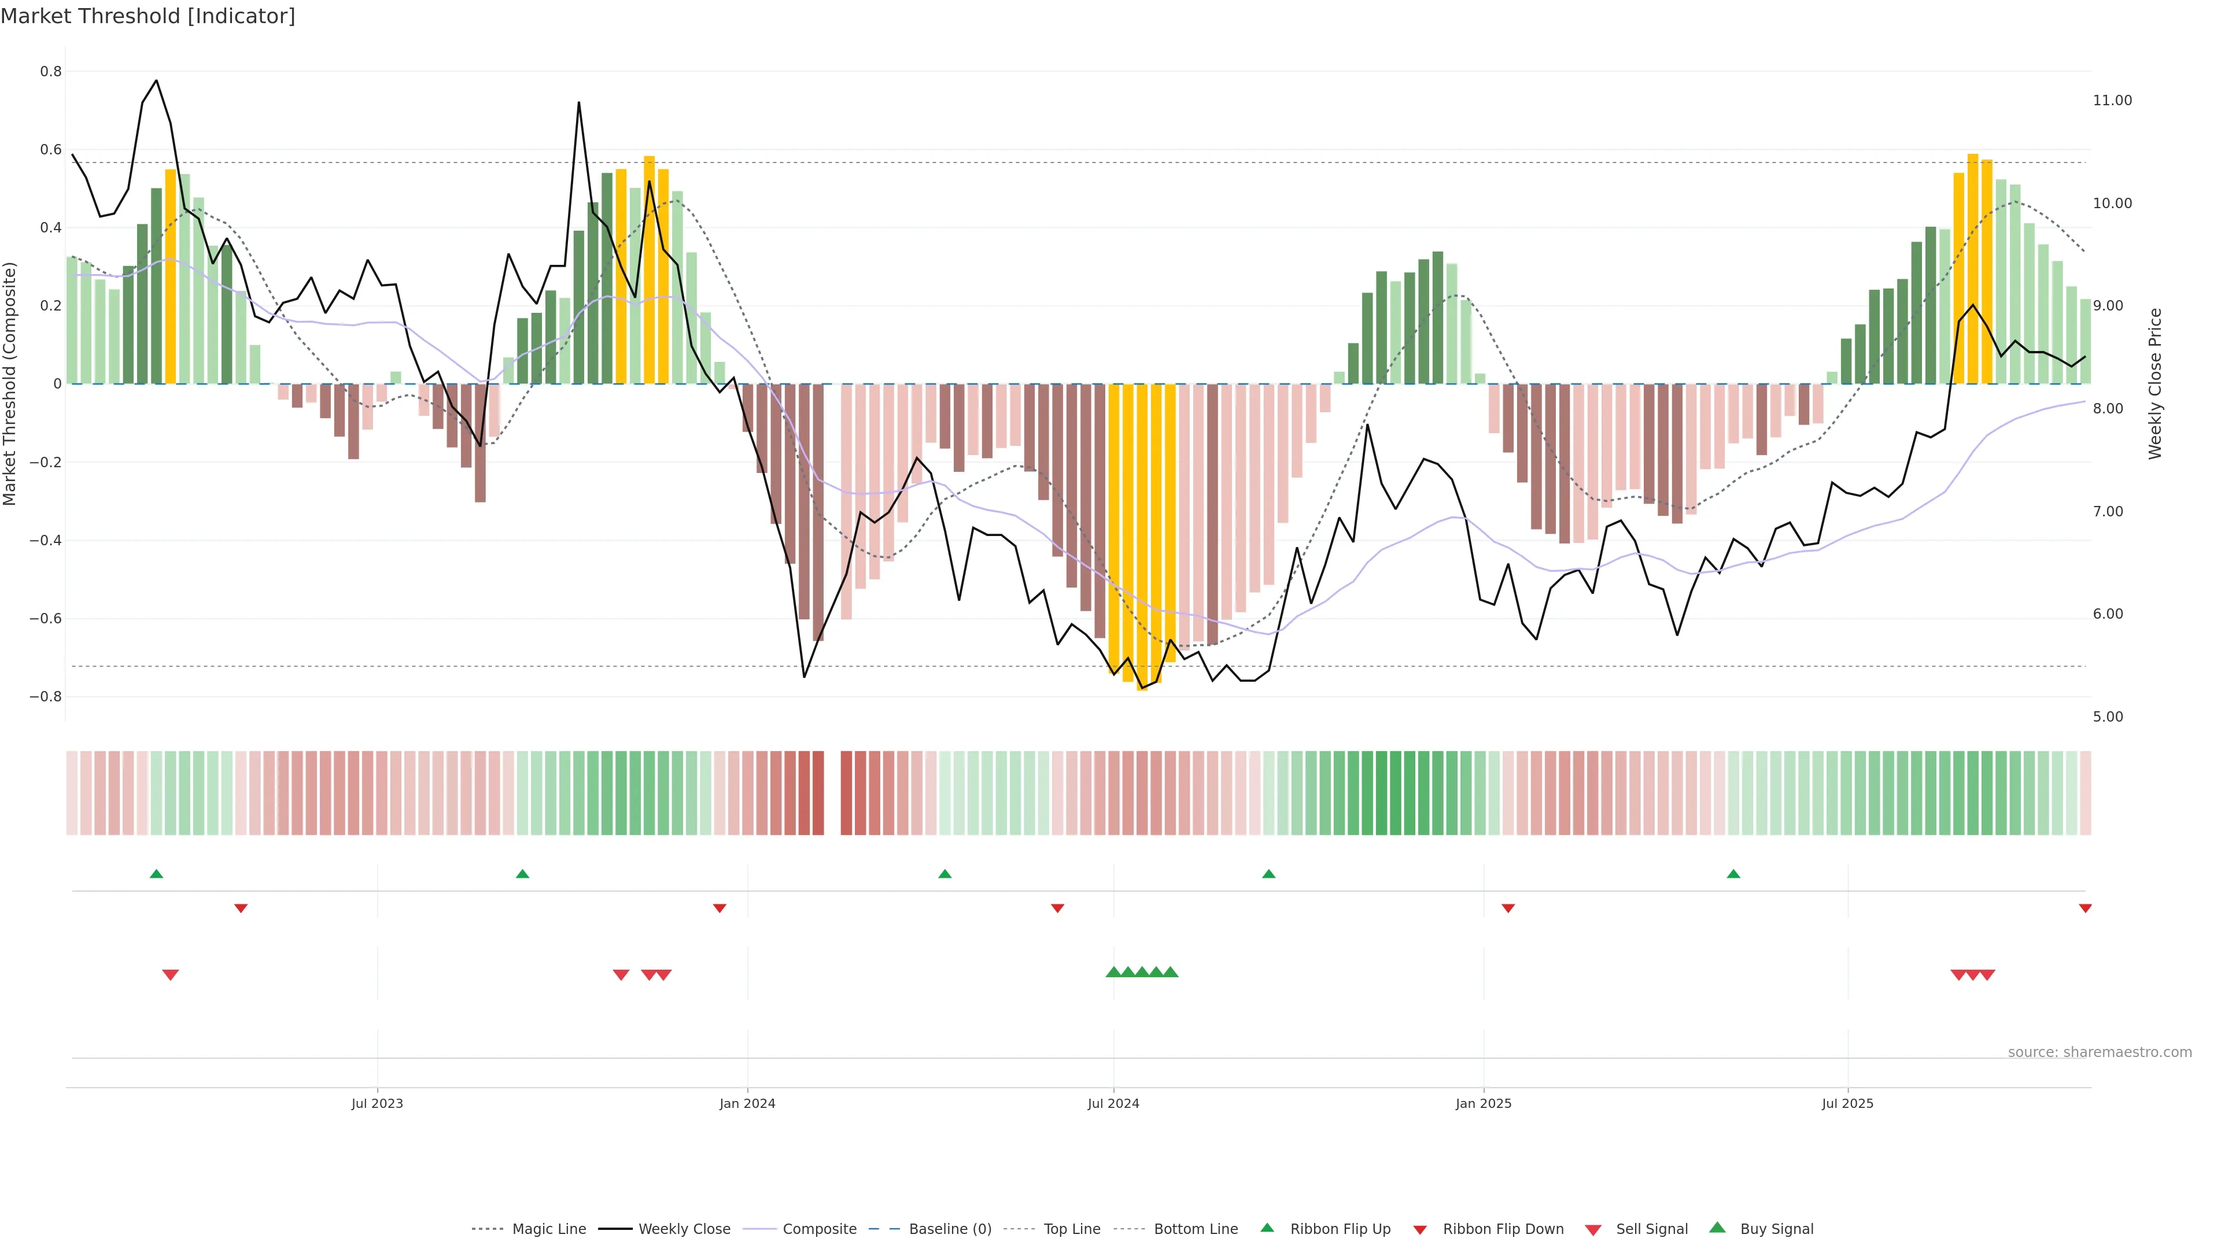Viewport: 2221px width, 1249px height.
Task: Click the Weekly Close Price axis title
Action: tap(2154, 383)
